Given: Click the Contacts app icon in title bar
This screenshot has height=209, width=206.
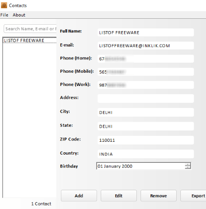Looking at the screenshot, I should pyautogui.click(x=4, y=5).
